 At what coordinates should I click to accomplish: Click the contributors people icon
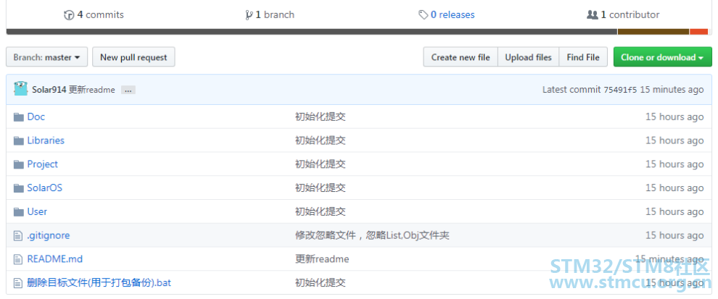pyautogui.click(x=592, y=15)
